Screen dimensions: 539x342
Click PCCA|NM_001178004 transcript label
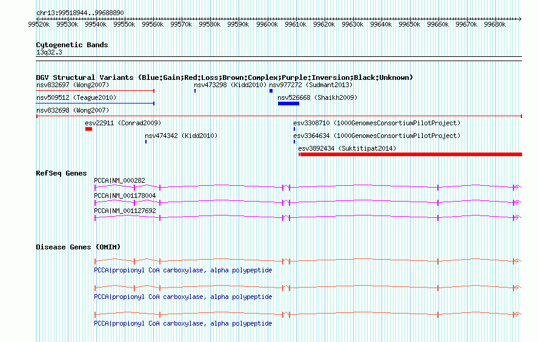tap(125, 196)
